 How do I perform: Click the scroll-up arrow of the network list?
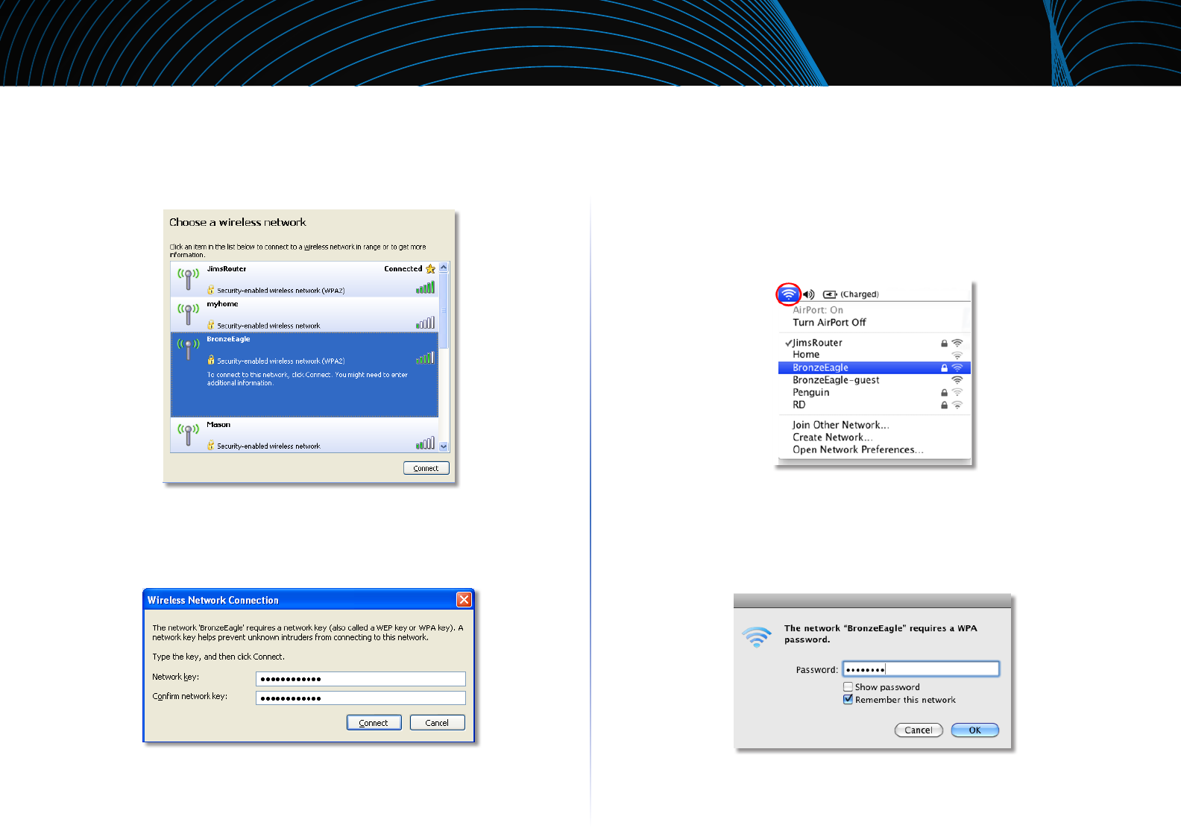(x=444, y=267)
